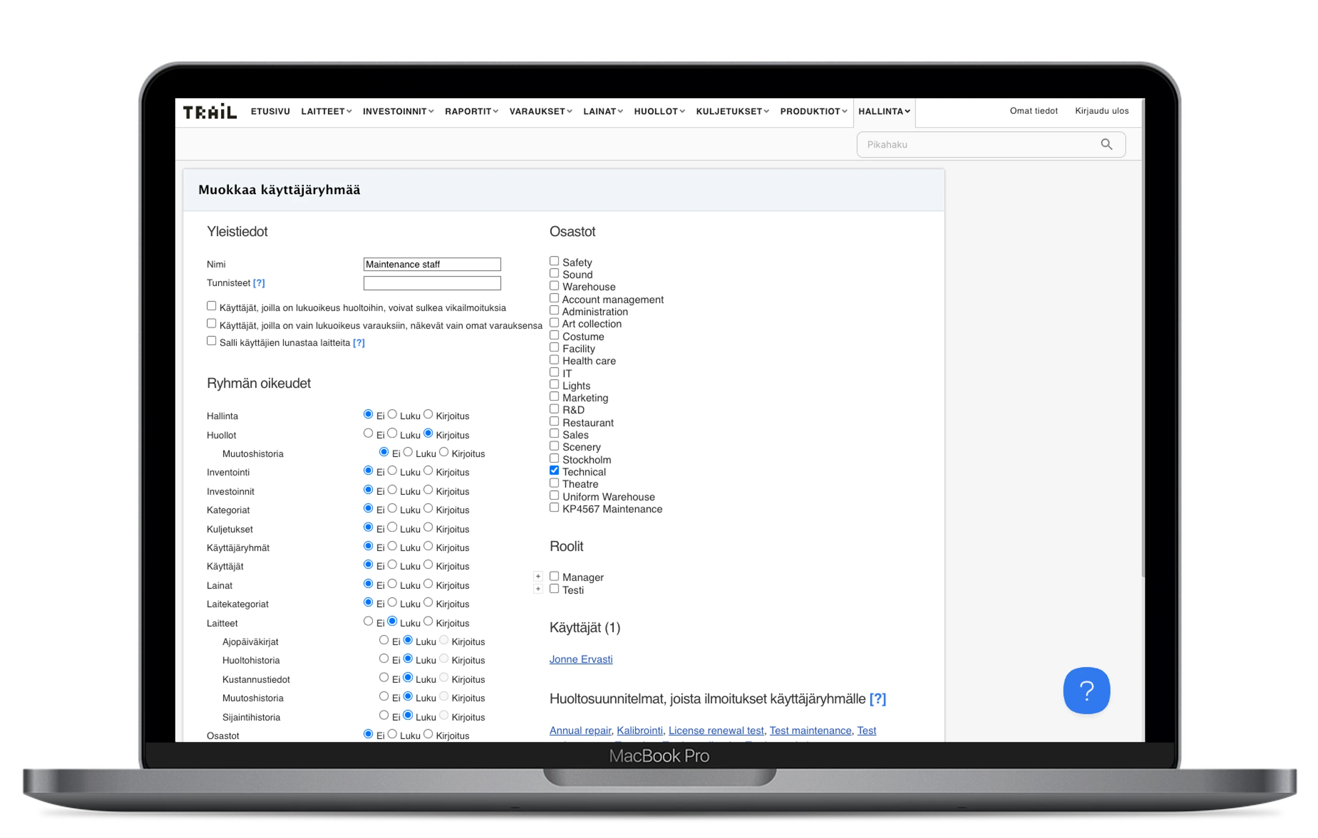Select Luku radio for Hallinta
Image resolution: width=1318 pixels, height=838 pixels.
click(x=392, y=415)
